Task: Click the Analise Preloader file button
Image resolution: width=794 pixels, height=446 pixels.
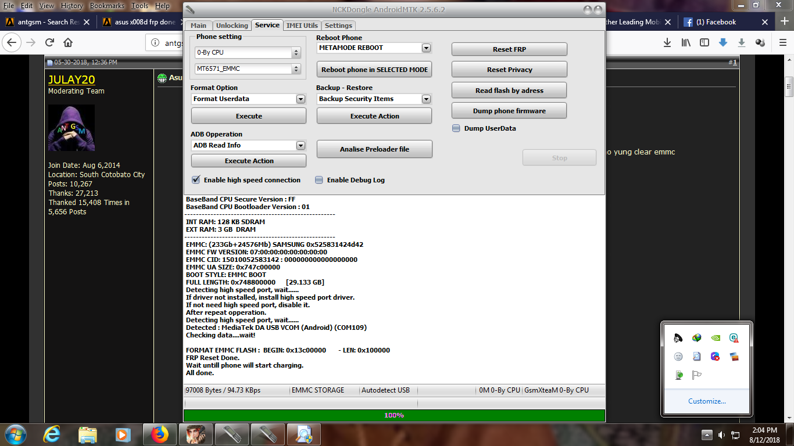Action: pyautogui.click(x=374, y=149)
